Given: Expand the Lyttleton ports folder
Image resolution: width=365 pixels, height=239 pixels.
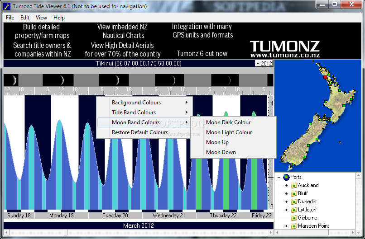Looking at the screenshot, I should (287, 210).
